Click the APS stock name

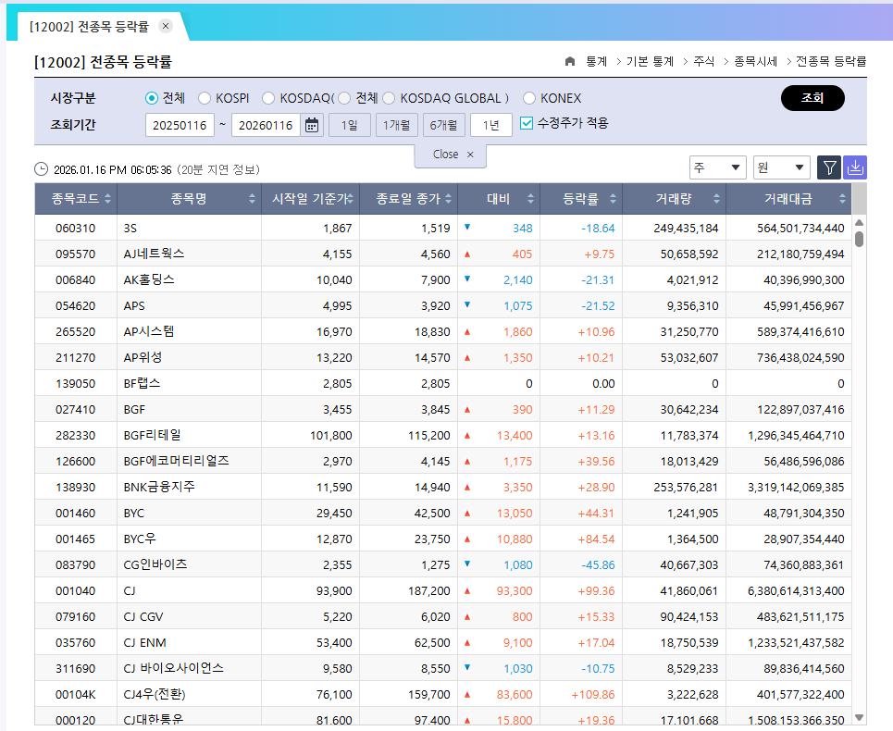pyautogui.click(x=134, y=305)
